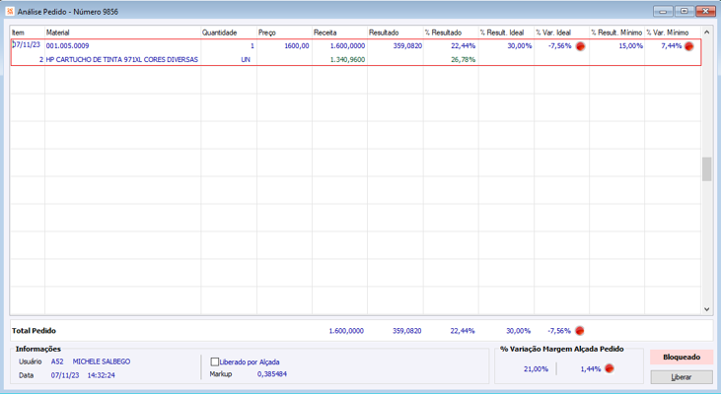This screenshot has height=394, width=721.
Task: Click the Total Pedido -7,56% value
Action: tap(559, 331)
